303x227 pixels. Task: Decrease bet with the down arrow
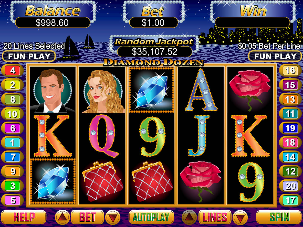[113, 217]
